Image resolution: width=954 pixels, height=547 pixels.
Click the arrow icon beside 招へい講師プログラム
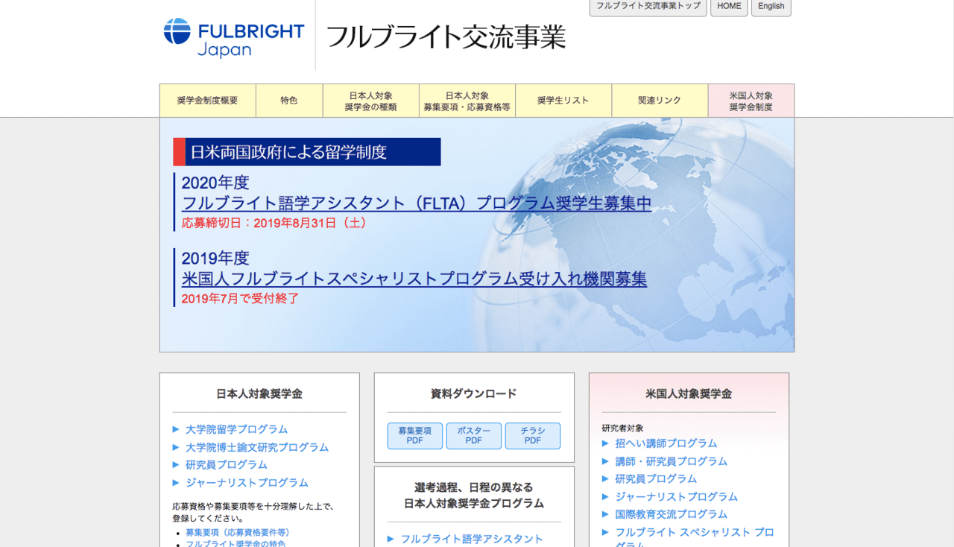(606, 443)
